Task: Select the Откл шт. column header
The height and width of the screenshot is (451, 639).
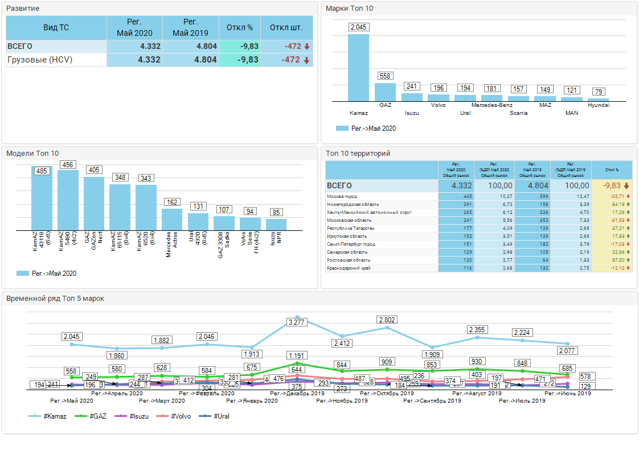Action: 286,28
